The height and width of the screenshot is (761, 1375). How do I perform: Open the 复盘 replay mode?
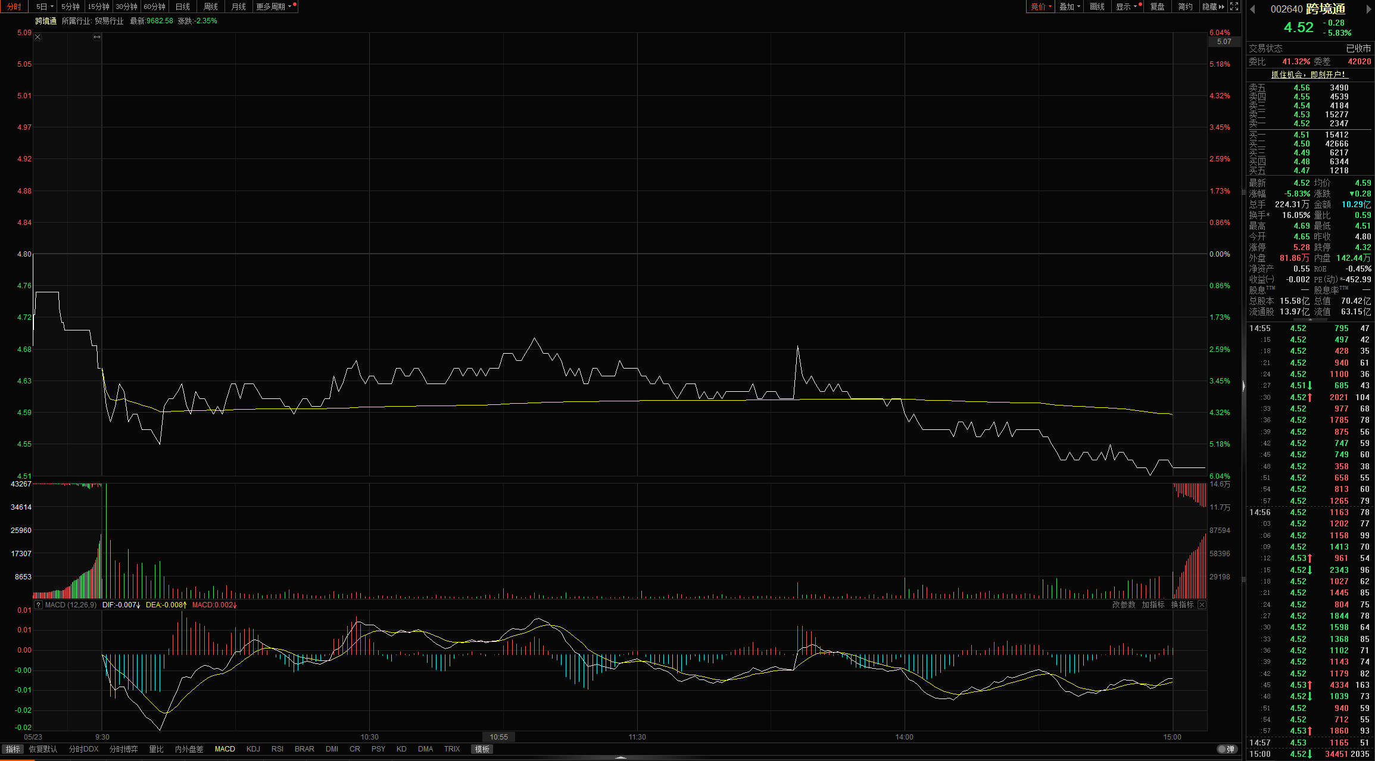(x=1157, y=7)
